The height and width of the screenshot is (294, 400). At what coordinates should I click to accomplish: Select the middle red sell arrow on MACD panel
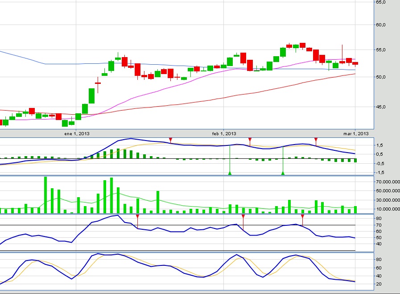pos(250,141)
